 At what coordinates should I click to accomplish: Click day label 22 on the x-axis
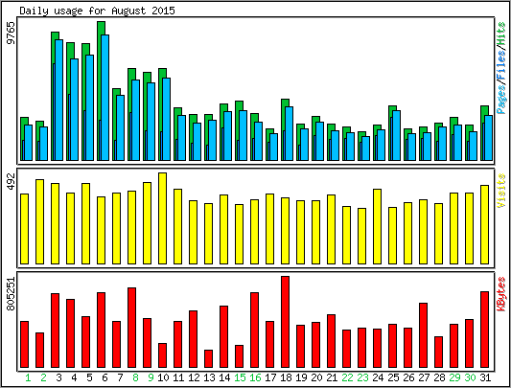point(347,377)
